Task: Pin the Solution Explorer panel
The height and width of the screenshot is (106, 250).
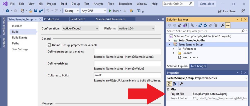Action: (241, 19)
